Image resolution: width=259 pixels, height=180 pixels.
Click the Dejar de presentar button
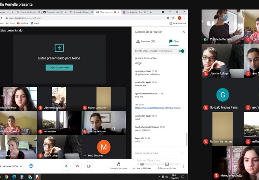coord(59,67)
